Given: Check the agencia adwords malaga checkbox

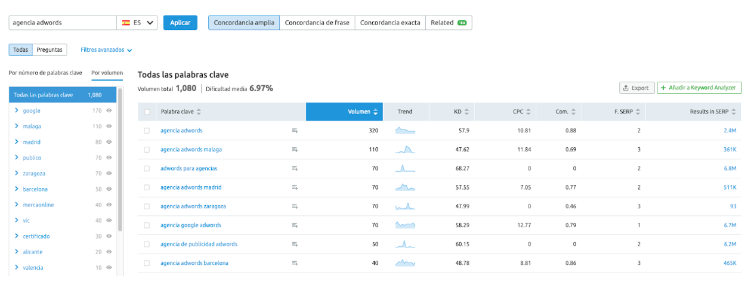Looking at the screenshot, I should (147, 150).
